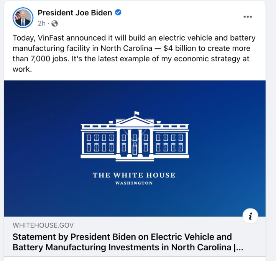
Task: Click "North Carolina" in the post body
Action: point(126,48)
